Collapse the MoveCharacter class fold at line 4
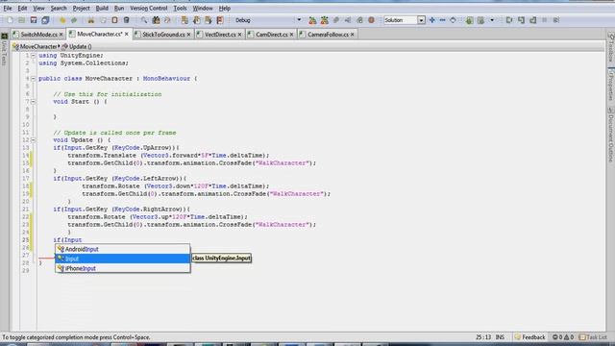The image size is (615, 346). coord(34,79)
